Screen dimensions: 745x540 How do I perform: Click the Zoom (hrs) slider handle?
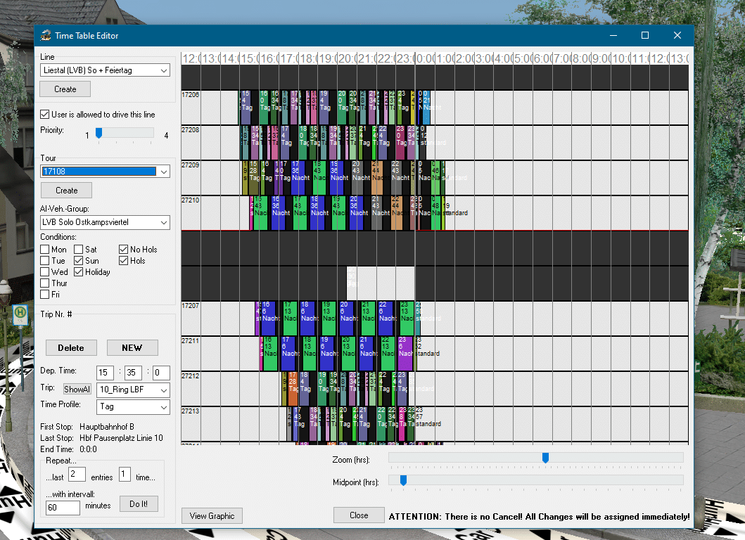pyautogui.click(x=545, y=458)
